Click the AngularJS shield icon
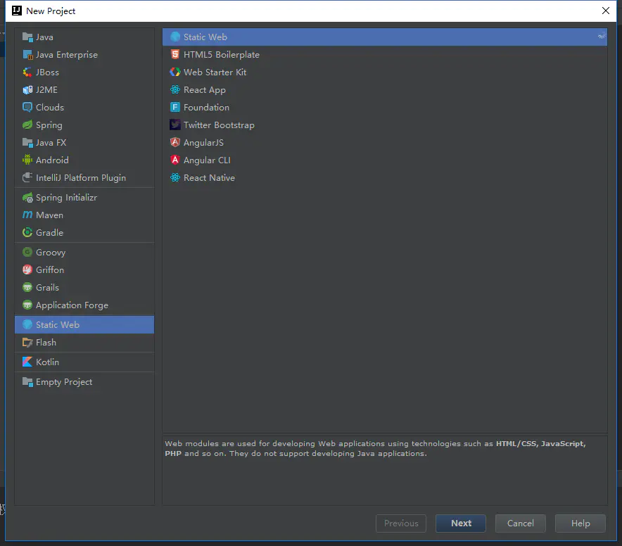The width and height of the screenshot is (622, 546). point(175,143)
